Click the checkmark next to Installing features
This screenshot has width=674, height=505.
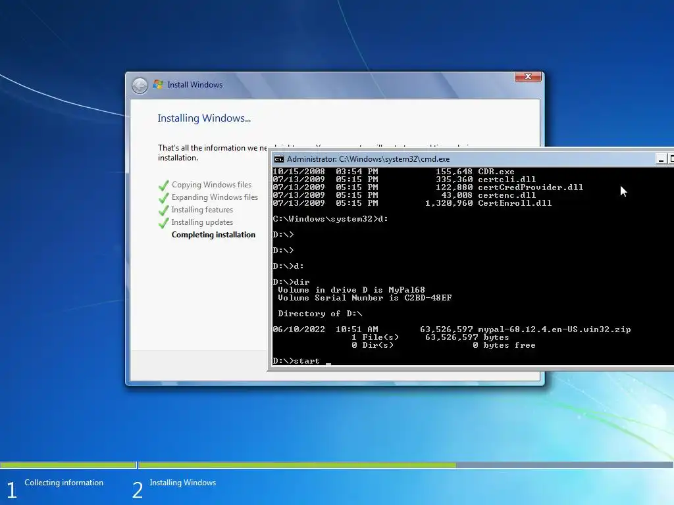tap(163, 210)
